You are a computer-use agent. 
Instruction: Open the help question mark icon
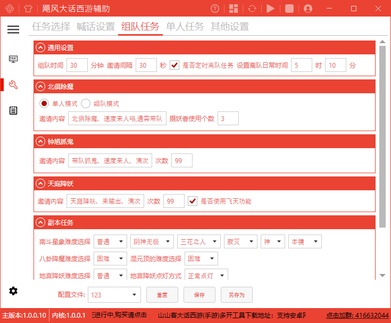pos(215,9)
